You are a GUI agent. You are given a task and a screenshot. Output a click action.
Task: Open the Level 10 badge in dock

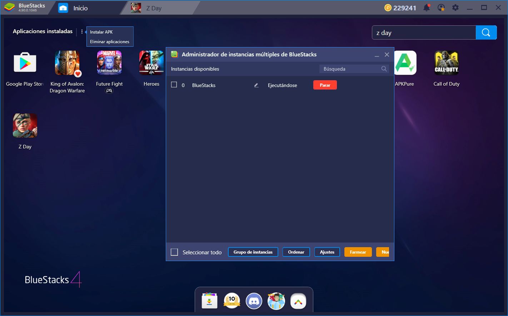232,301
